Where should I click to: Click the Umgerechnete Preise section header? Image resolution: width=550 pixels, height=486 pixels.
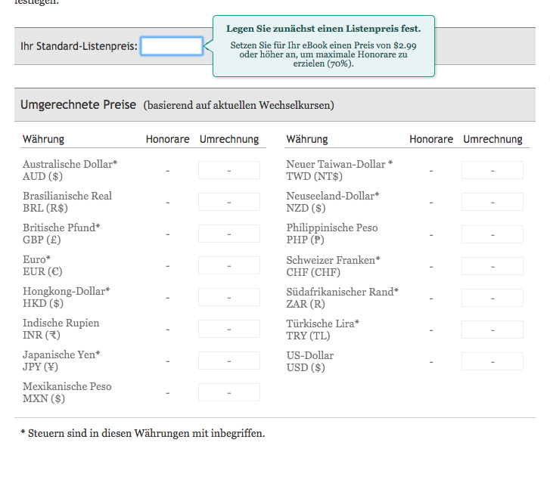[x=79, y=105]
